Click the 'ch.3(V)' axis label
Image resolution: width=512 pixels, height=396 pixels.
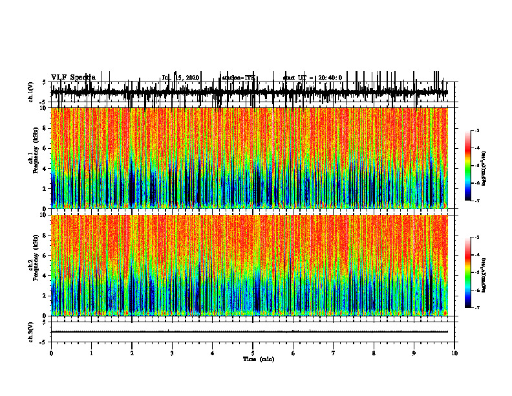(31, 332)
